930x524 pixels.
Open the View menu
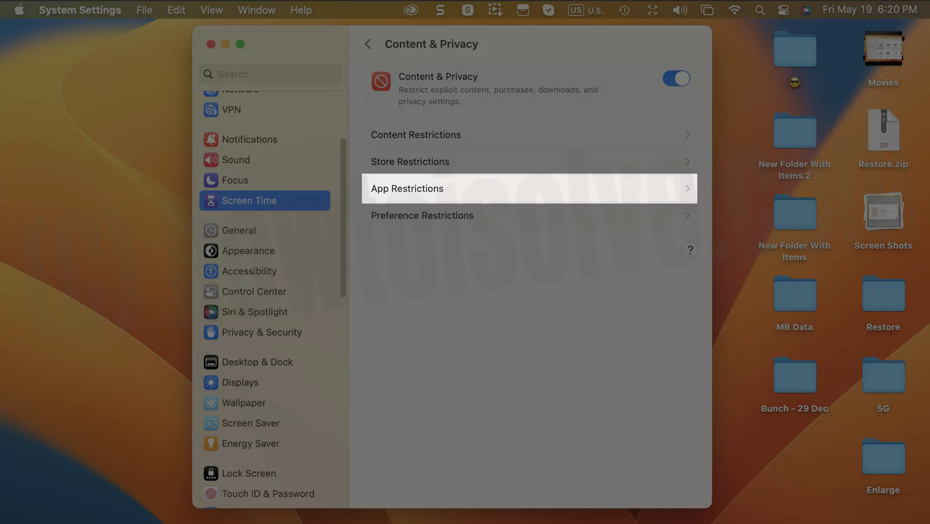pos(211,10)
